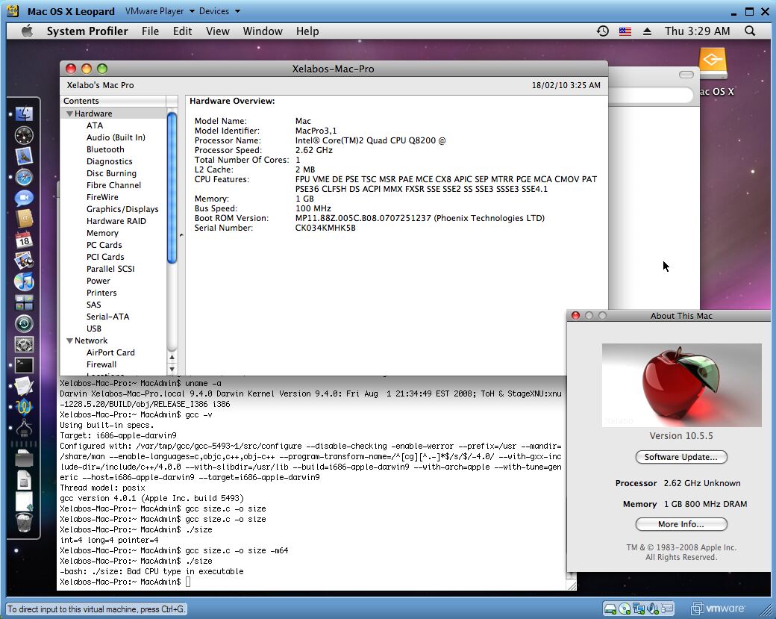Viewport: 776px width, 619px height.
Task: Open the Trash in the Dock
Action: [24, 522]
